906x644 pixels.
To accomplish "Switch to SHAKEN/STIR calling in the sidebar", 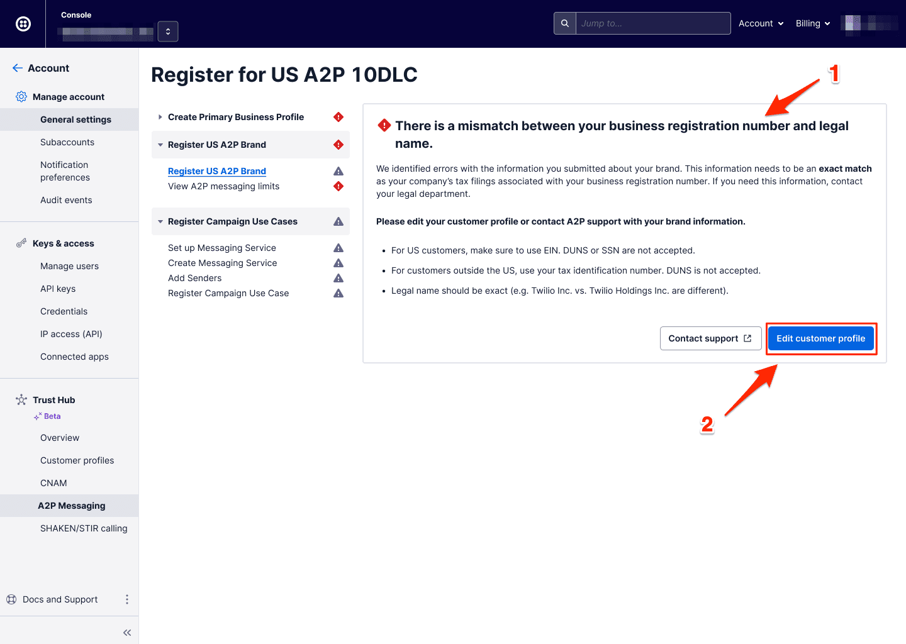I will click(84, 528).
